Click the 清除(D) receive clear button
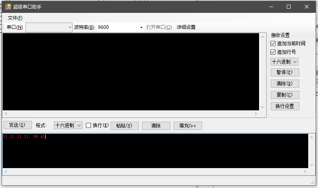The width and height of the screenshot is (318, 188). click(x=285, y=83)
